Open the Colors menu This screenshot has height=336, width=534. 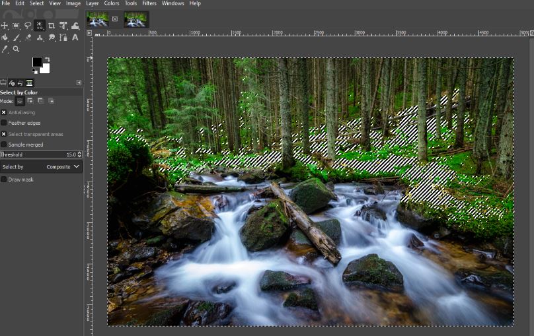(112, 3)
